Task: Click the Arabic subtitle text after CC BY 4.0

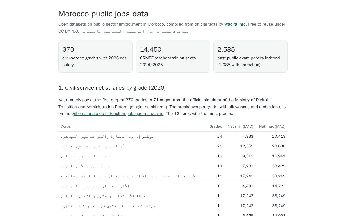Action: [135, 31]
